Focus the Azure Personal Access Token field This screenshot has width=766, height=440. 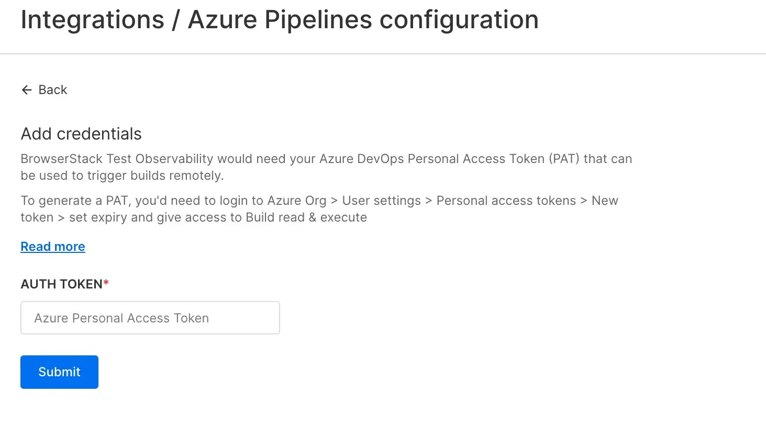(150, 318)
